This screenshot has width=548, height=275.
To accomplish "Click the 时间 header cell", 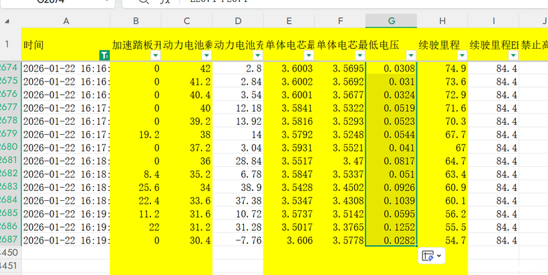I will [60, 45].
